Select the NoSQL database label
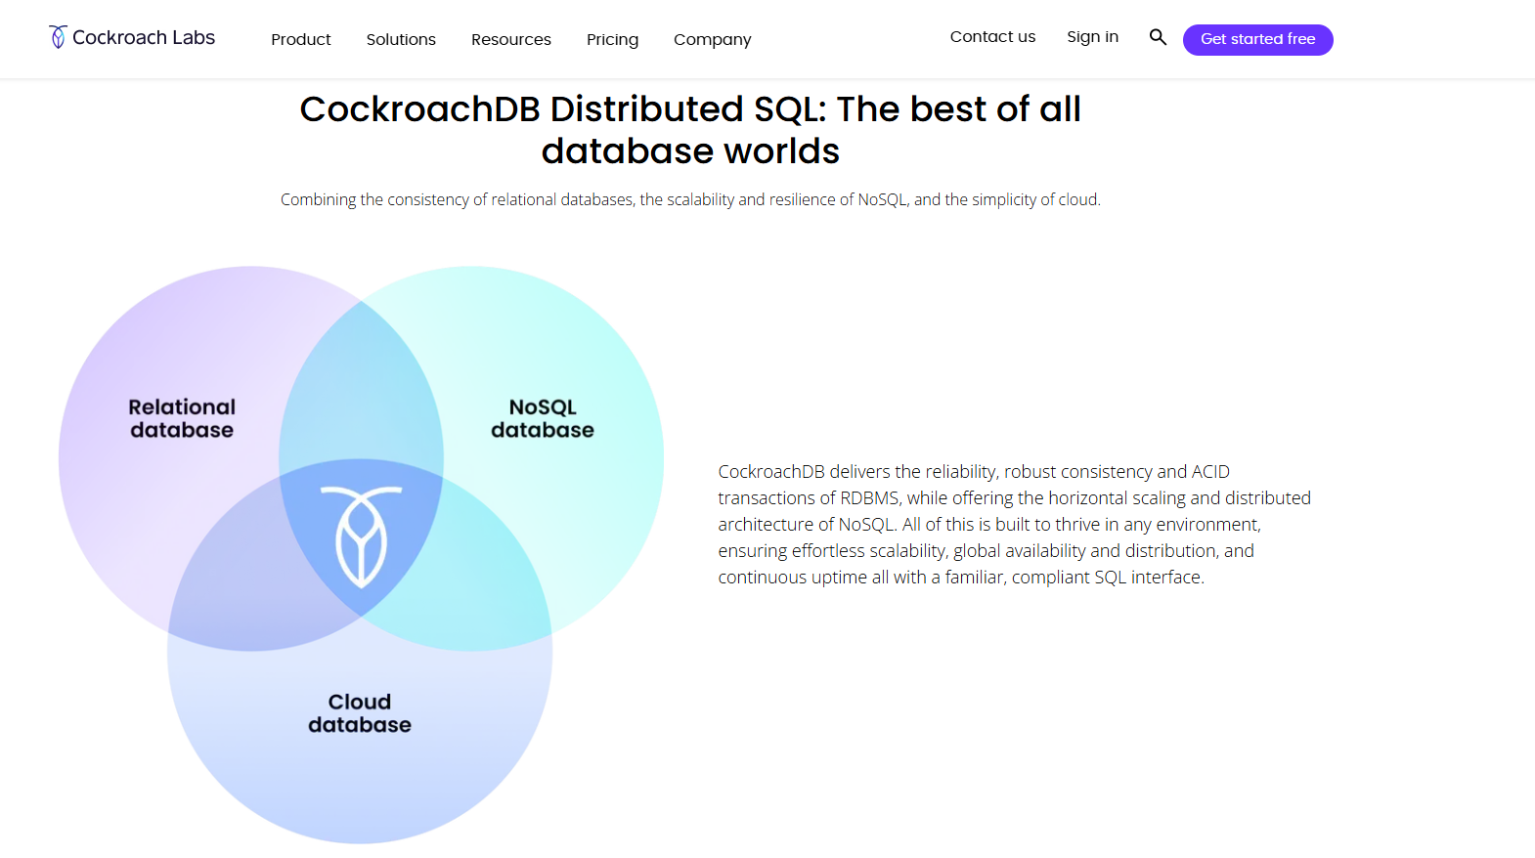 coord(543,418)
